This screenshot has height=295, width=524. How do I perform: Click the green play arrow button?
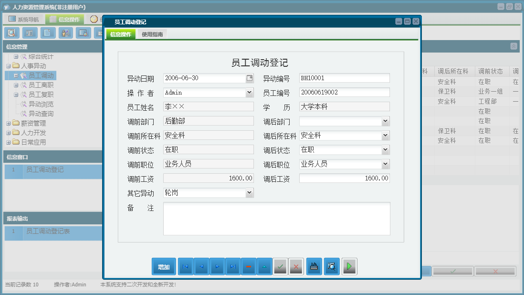(349, 267)
